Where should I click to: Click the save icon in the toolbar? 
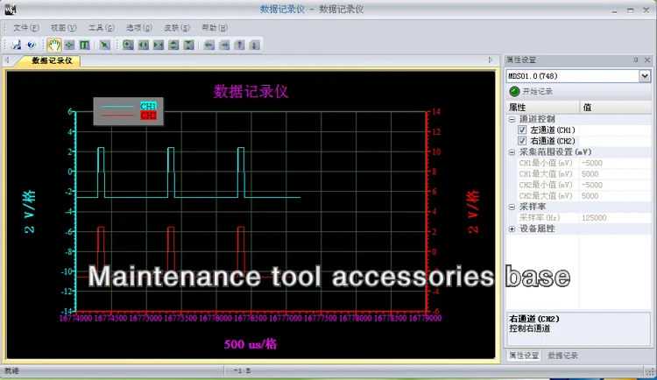coord(16,45)
